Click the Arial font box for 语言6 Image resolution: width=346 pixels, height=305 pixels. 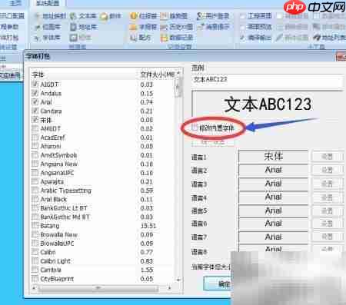(274, 224)
